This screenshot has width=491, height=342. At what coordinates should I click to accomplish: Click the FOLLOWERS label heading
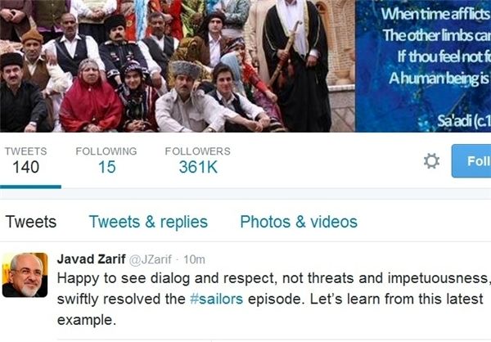pos(197,151)
